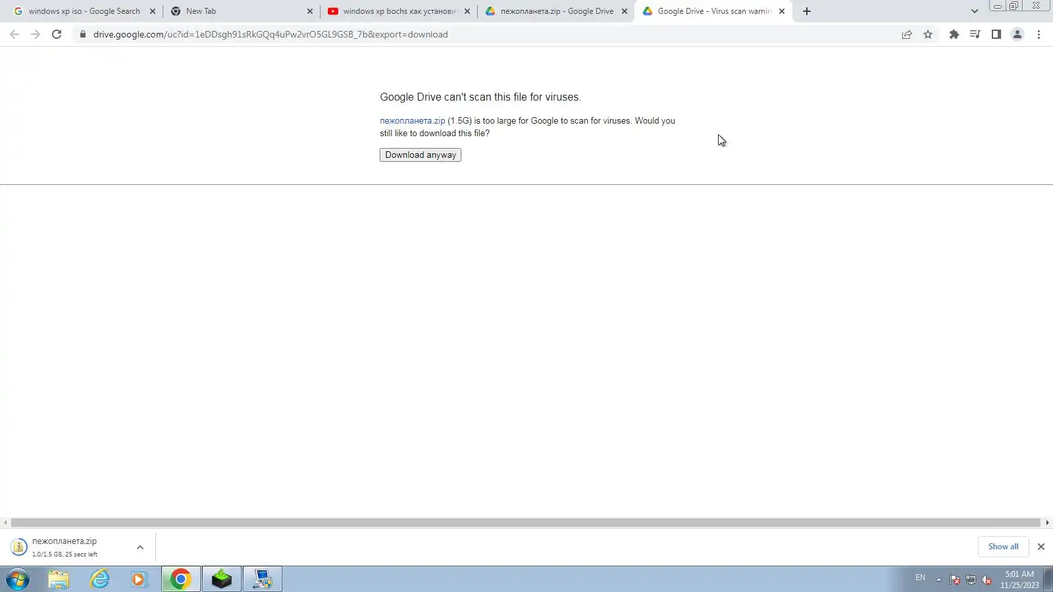Click Show all downloads button
Viewport: 1053px width, 592px height.
(x=1003, y=547)
